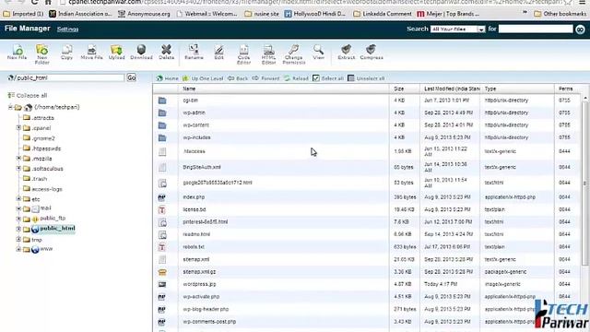Image resolution: width=590 pixels, height=332 pixels.
Task: Expand the tmp tree folder
Action: [x=18, y=240]
